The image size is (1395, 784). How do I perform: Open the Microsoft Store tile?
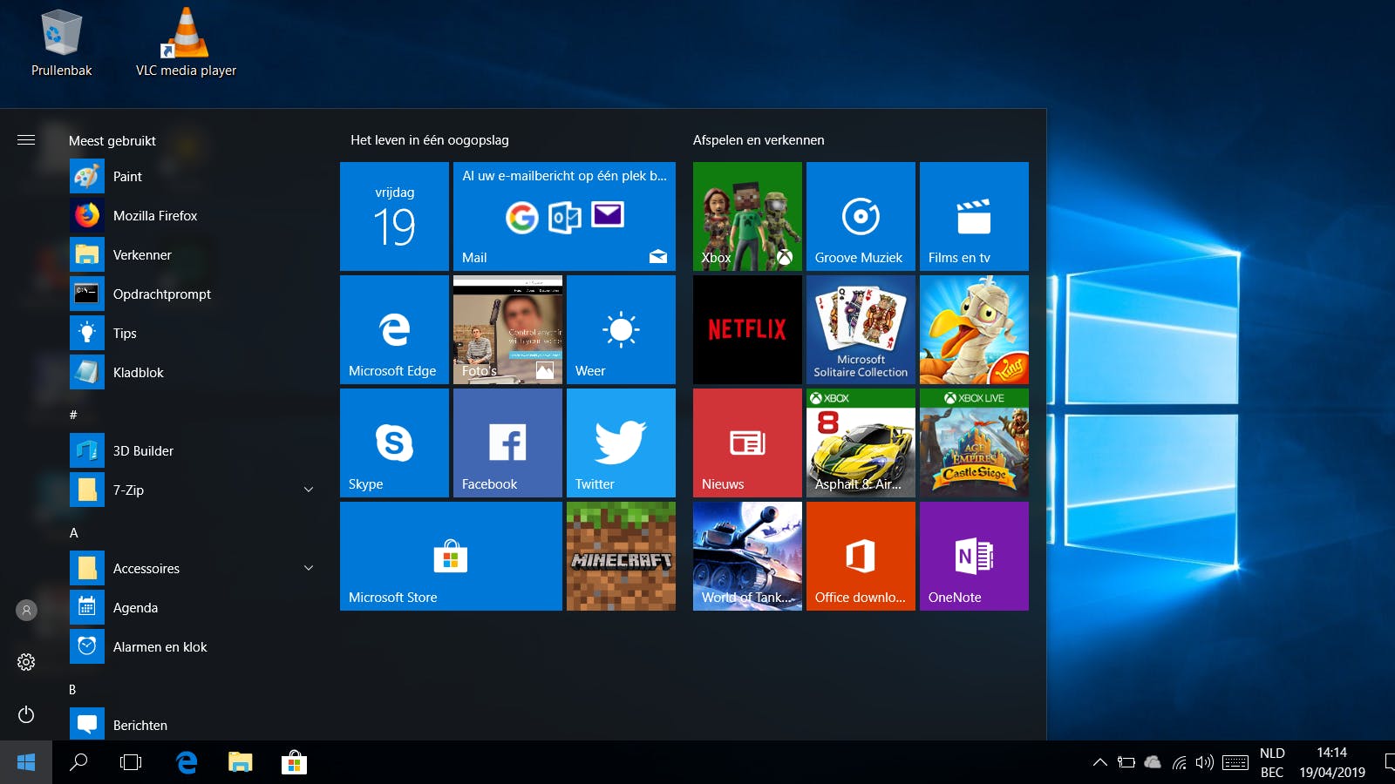(x=451, y=556)
